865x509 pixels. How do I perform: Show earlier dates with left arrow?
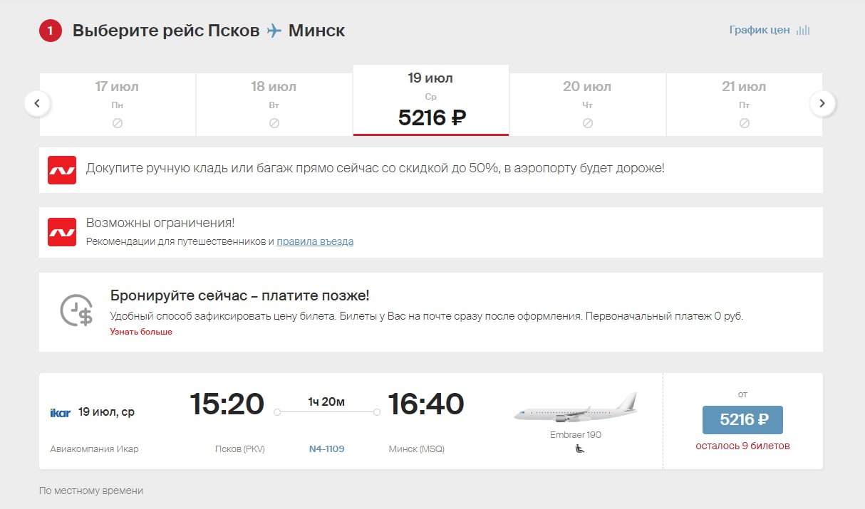[37, 104]
